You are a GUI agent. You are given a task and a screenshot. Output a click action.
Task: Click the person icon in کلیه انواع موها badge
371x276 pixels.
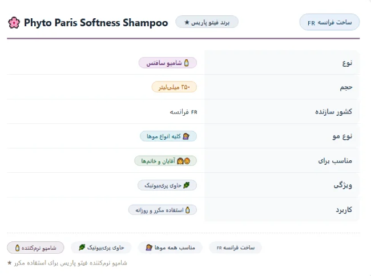pyautogui.click(x=186, y=136)
